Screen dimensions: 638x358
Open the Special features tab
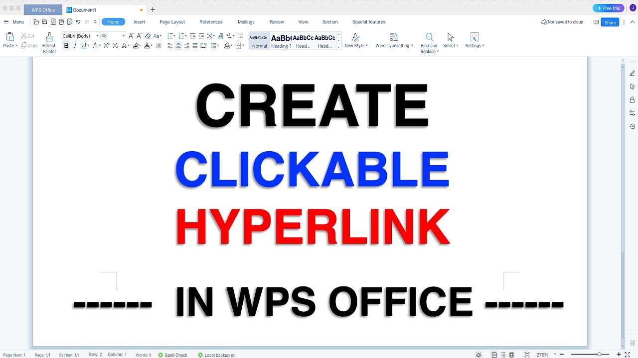coord(368,22)
